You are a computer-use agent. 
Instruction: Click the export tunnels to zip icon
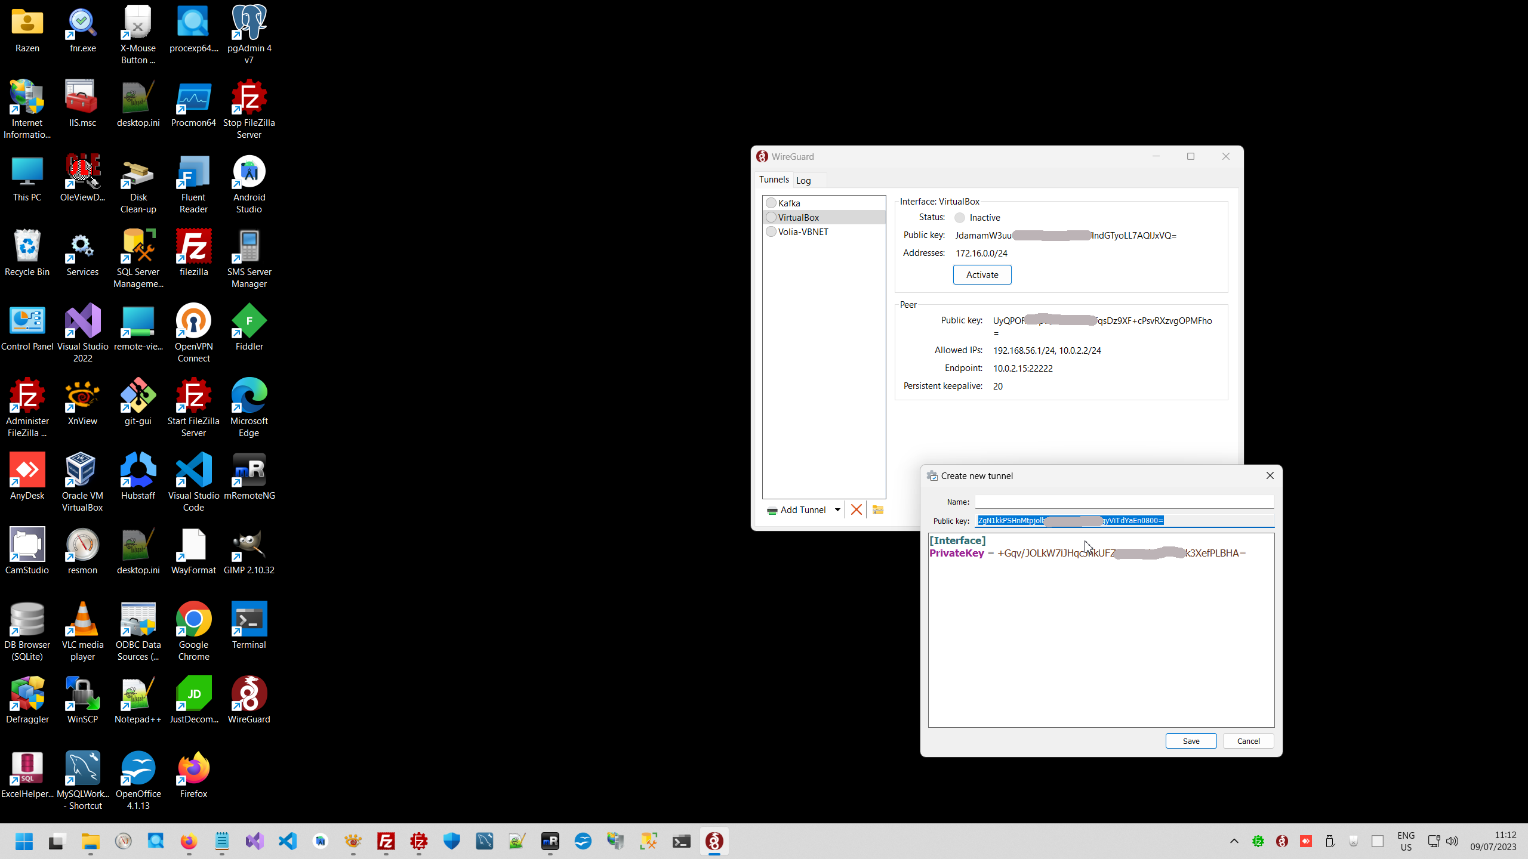click(x=877, y=509)
